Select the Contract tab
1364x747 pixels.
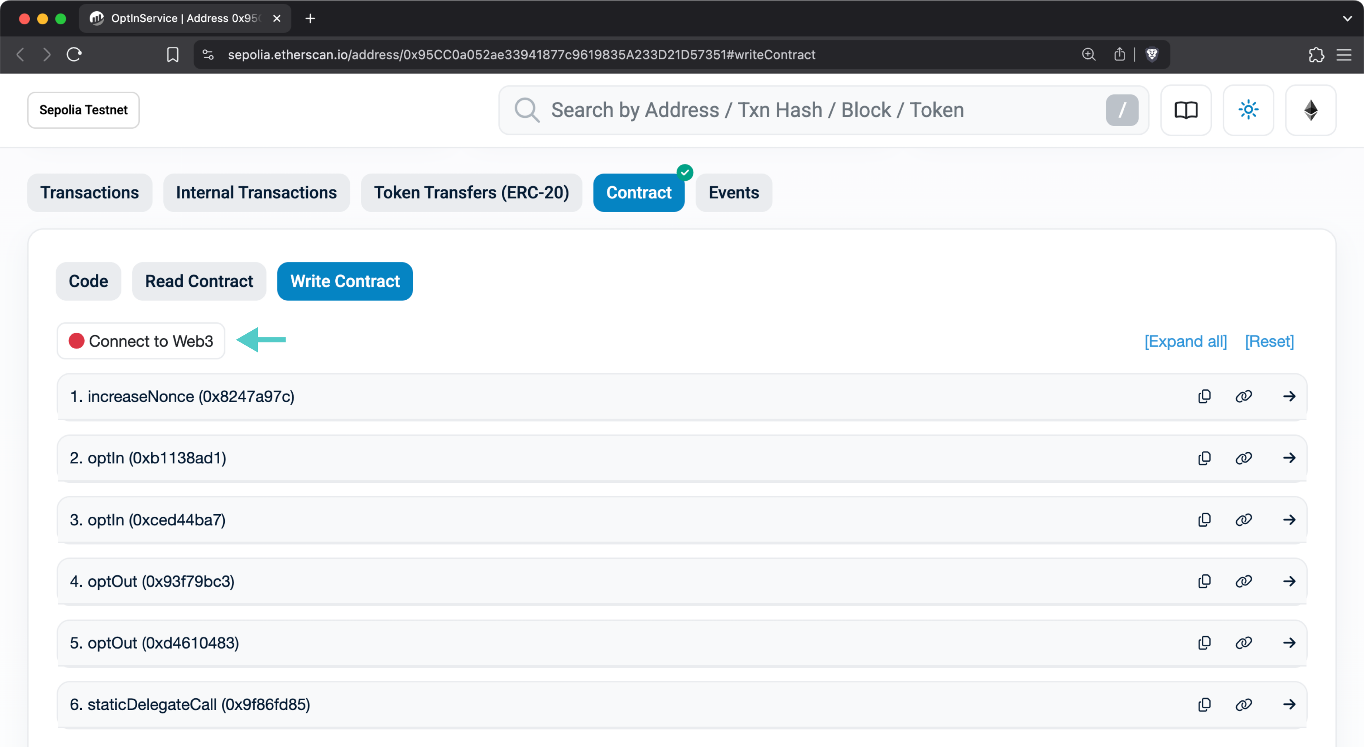(639, 193)
